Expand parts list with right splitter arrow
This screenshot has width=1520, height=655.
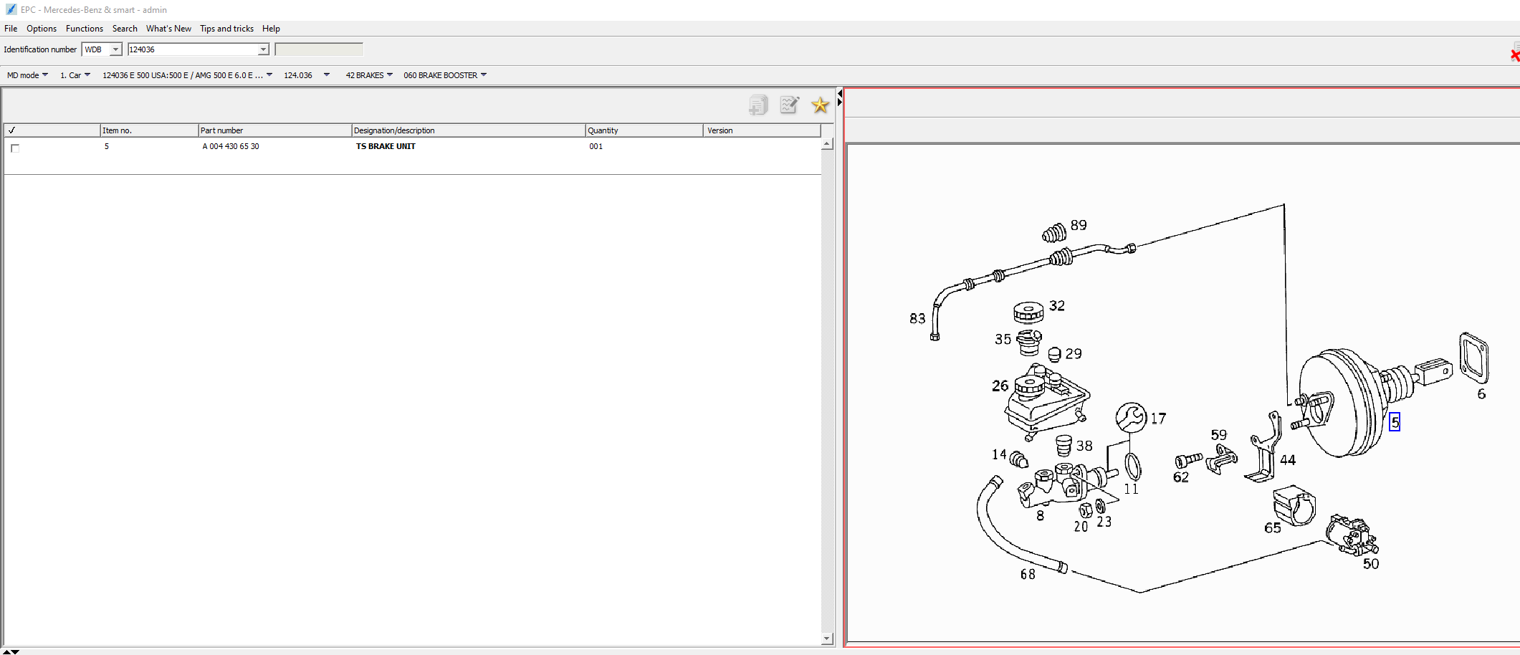click(840, 102)
